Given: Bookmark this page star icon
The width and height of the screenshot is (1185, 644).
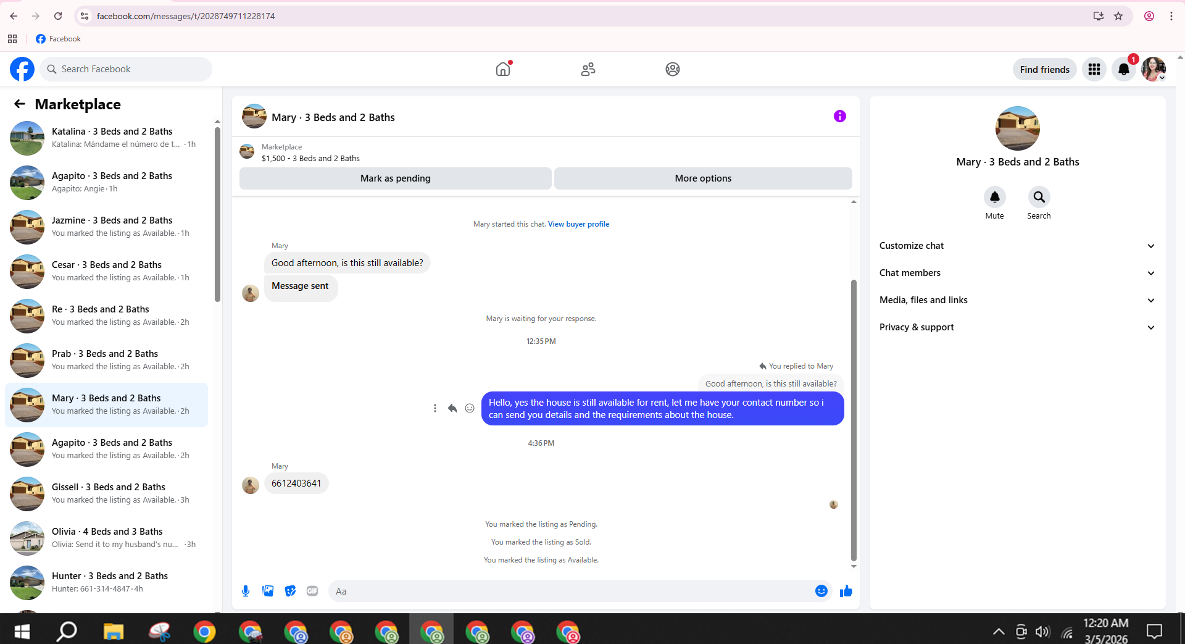Looking at the screenshot, I should [1118, 16].
